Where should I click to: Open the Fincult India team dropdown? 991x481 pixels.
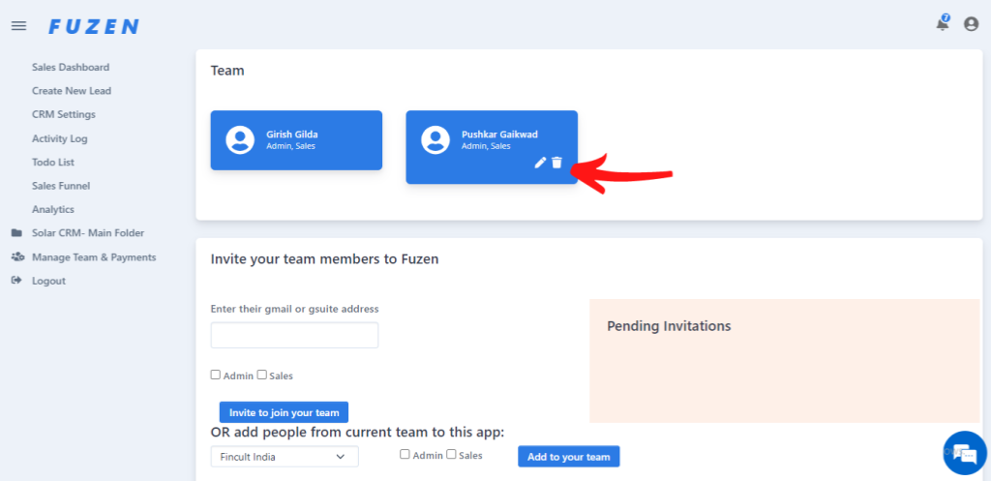[x=285, y=457]
